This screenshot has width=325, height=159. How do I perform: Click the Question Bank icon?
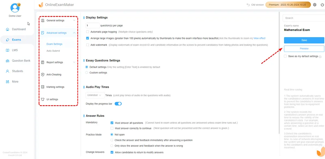[8, 61]
